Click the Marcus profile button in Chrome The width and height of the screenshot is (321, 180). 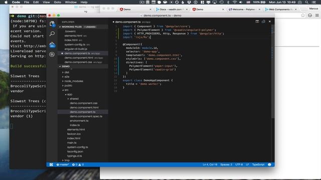coord(313,8)
